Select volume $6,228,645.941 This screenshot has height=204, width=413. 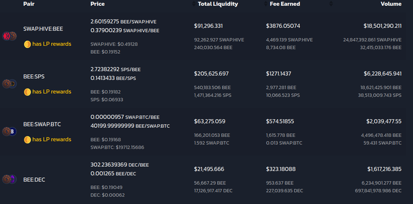(383, 74)
